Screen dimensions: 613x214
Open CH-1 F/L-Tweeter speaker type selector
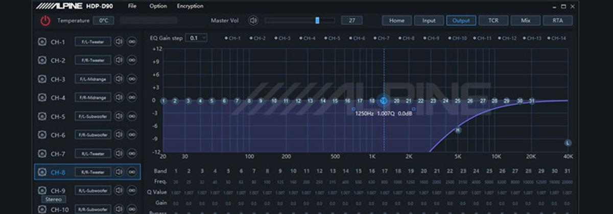point(93,42)
